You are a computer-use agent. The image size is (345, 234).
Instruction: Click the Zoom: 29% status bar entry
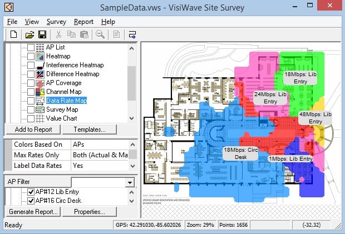(x=200, y=225)
